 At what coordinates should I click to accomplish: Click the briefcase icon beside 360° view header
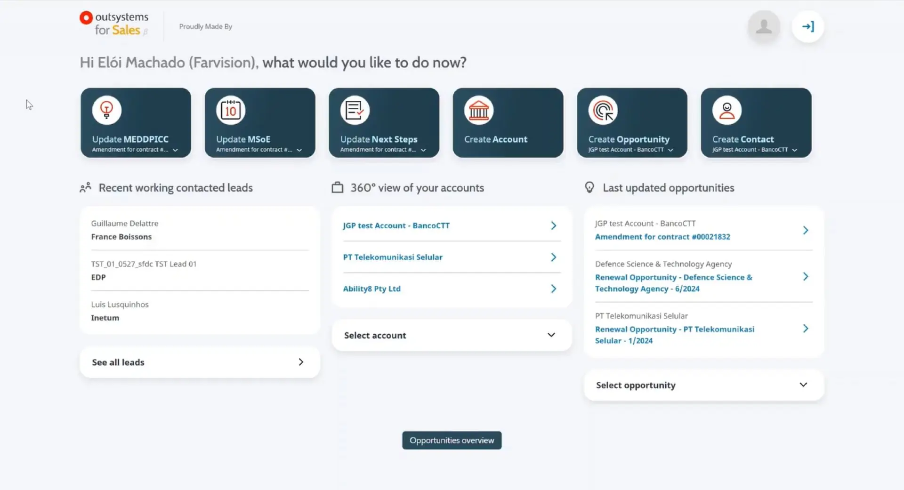click(337, 187)
